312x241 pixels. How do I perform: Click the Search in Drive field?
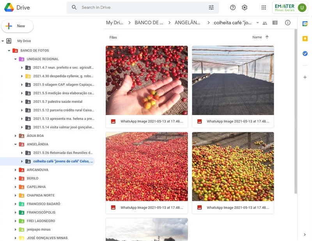[x=143, y=7]
